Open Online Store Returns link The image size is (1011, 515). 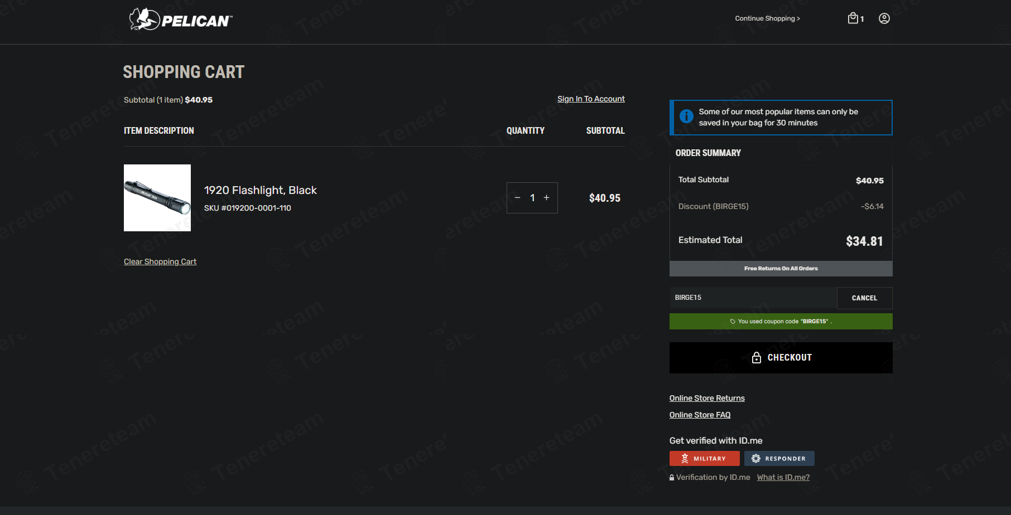click(707, 398)
